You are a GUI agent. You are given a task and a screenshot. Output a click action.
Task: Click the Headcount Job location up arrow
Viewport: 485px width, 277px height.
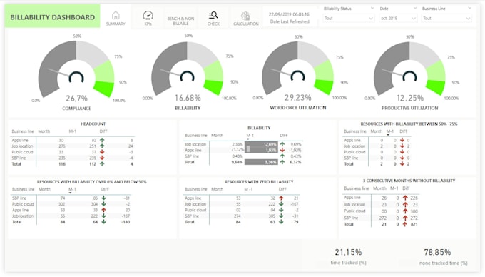point(102,146)
